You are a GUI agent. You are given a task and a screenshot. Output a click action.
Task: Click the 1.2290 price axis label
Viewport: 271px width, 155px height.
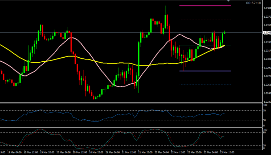[x=266, y=67]
